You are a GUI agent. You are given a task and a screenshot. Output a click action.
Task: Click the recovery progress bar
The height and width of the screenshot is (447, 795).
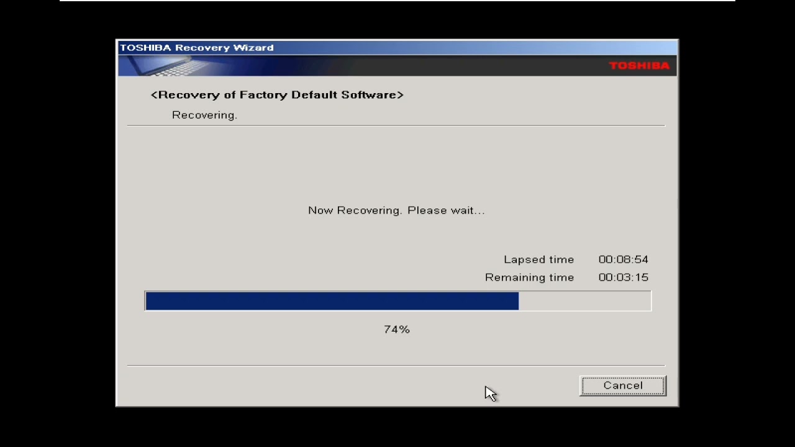click(x=398, y=301)
